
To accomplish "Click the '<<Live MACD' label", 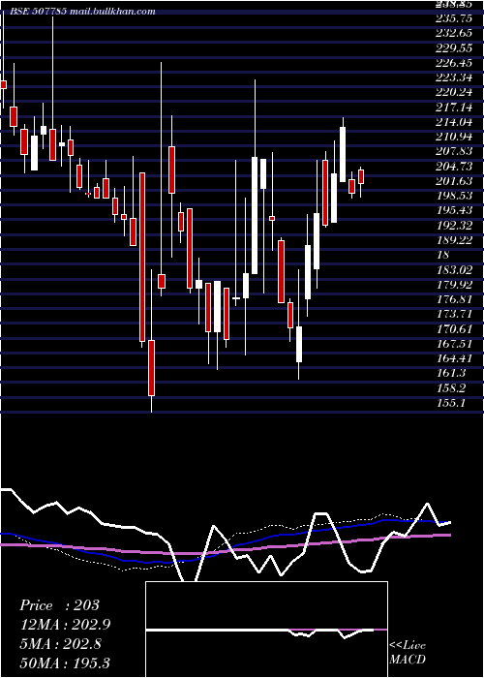I will pos(408,652).
